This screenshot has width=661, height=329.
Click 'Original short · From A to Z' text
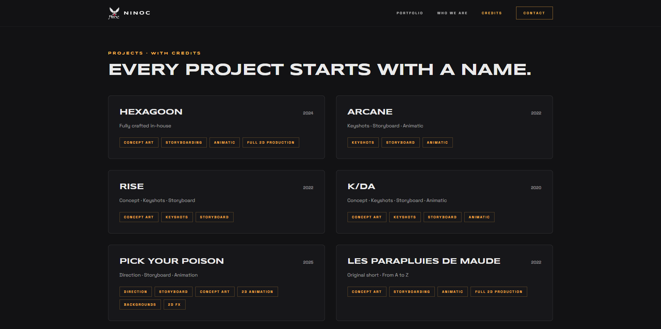pos(378,275)
